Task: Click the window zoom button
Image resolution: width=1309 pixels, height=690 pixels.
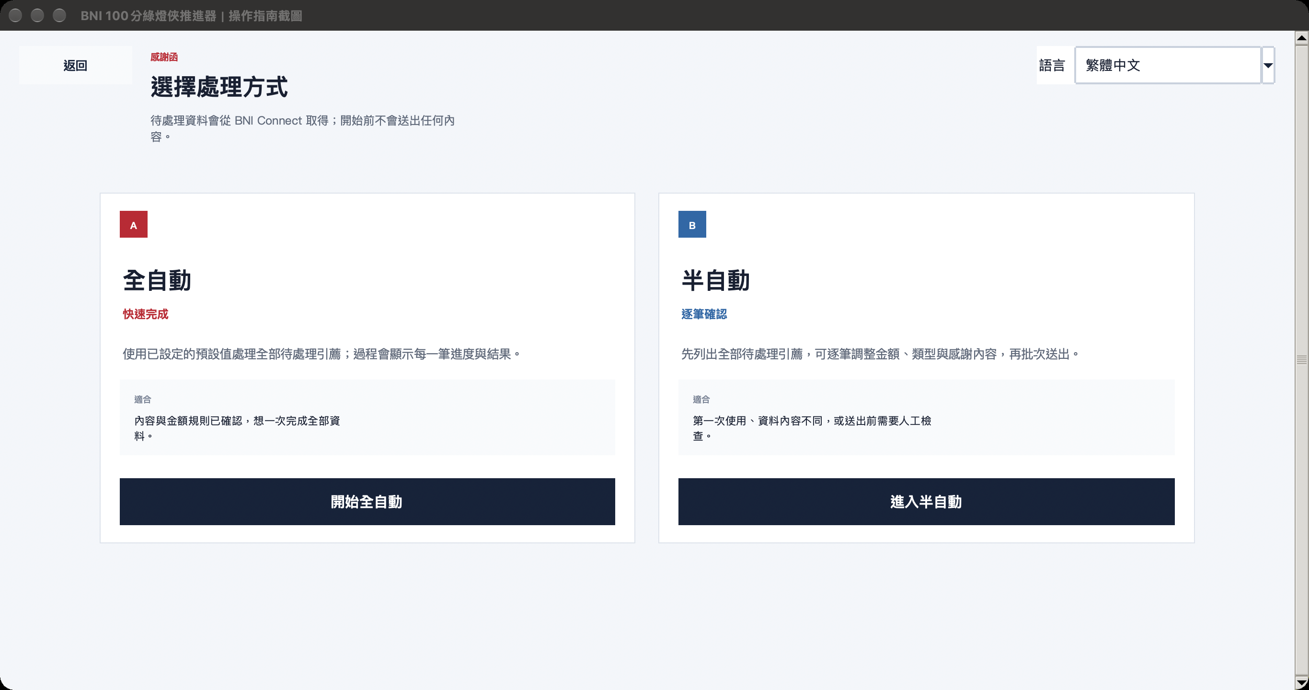Action: coord(59,15)
